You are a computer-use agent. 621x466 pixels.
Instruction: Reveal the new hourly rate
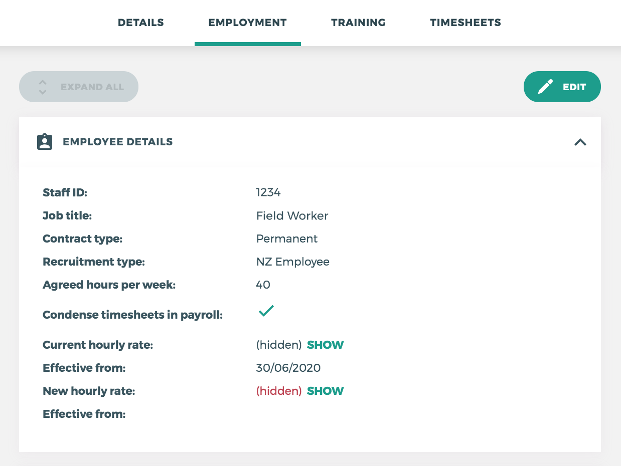(325, 391)
